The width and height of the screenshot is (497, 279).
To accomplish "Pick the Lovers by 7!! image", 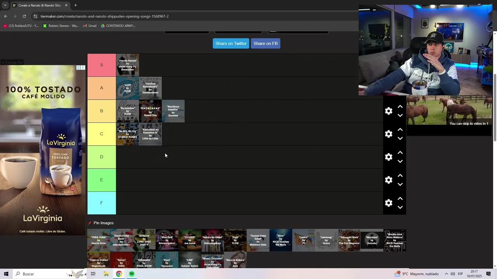I will tap(304, 240).
